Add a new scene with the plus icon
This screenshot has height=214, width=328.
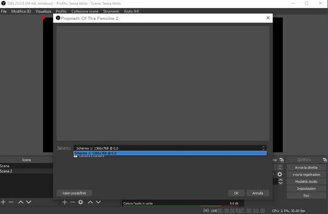tap(3, 202)
